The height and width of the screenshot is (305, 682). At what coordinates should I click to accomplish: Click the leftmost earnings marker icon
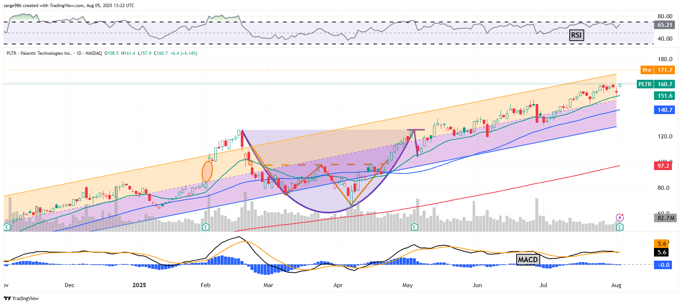7,227
